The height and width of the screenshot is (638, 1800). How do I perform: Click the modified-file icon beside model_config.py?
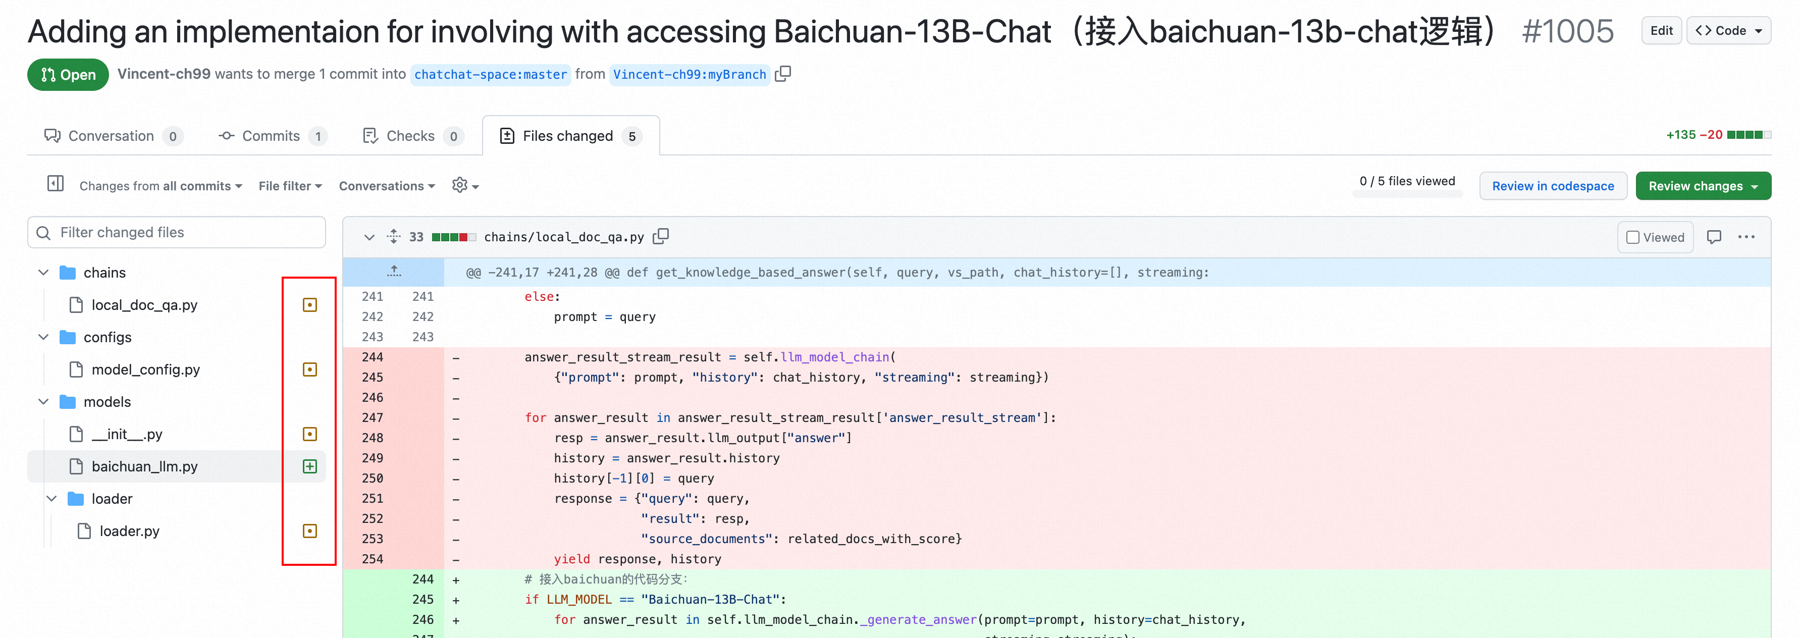[x=309, y=369]
